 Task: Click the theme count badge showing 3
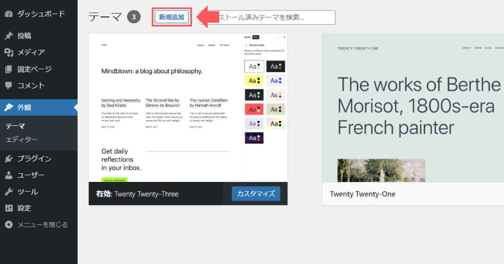point(134,16)
